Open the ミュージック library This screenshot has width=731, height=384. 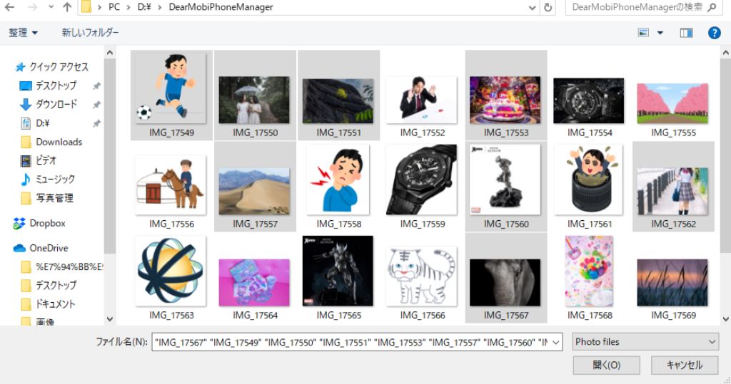click(x=48, y=180)
